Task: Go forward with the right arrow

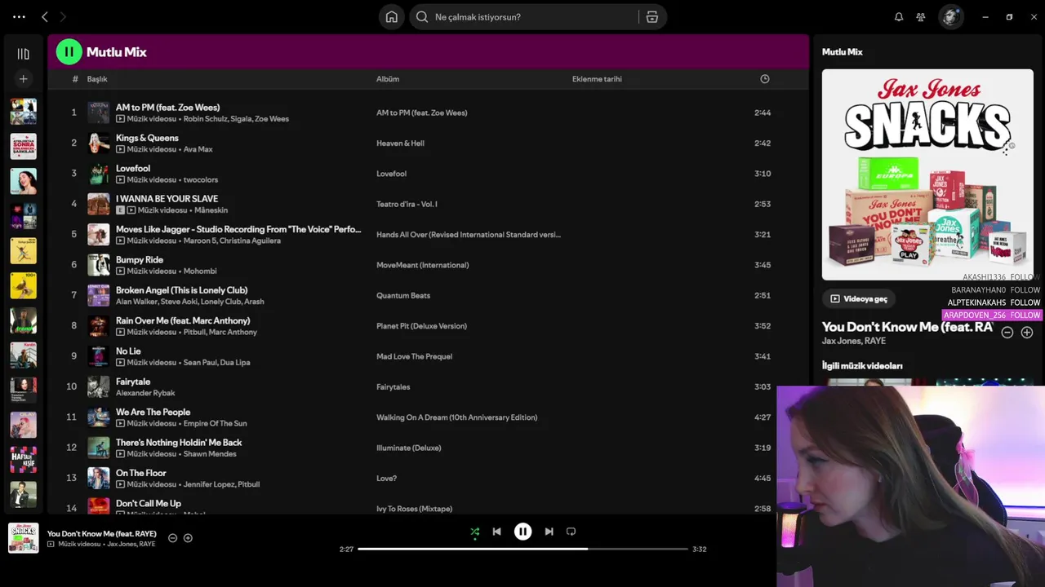Action: pyautogui.click(x=63, y=16)
